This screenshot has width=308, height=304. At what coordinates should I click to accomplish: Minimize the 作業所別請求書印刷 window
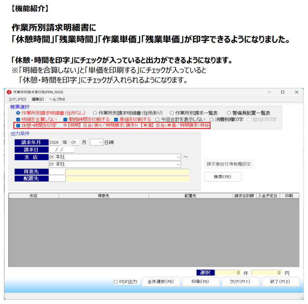pos(269,92)
